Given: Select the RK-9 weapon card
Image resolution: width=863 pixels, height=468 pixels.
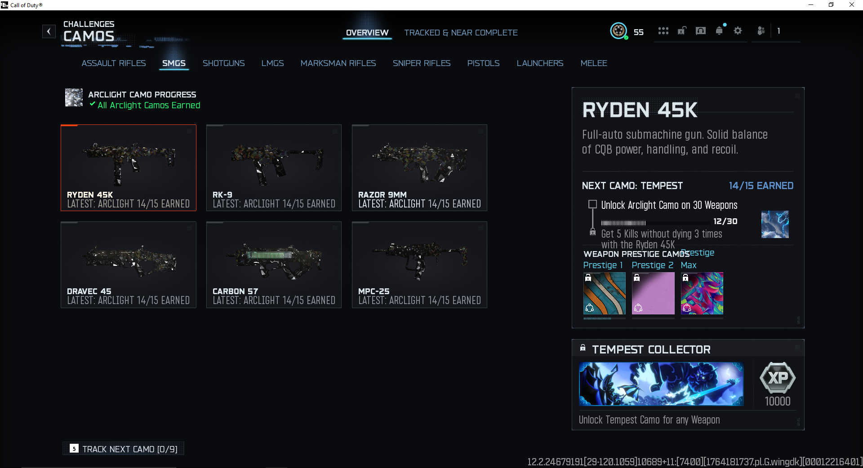Looking at the screenshot, I should pos(274,168).
